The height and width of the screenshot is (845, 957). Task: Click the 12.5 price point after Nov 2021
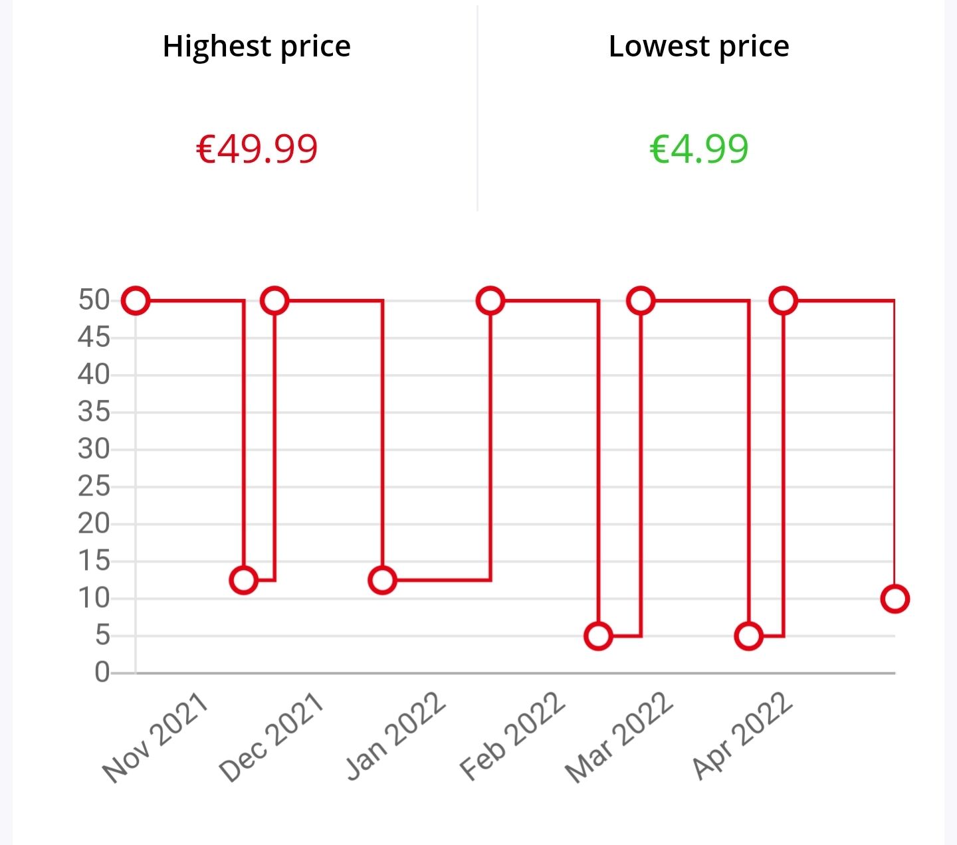(x=244, y=581)
